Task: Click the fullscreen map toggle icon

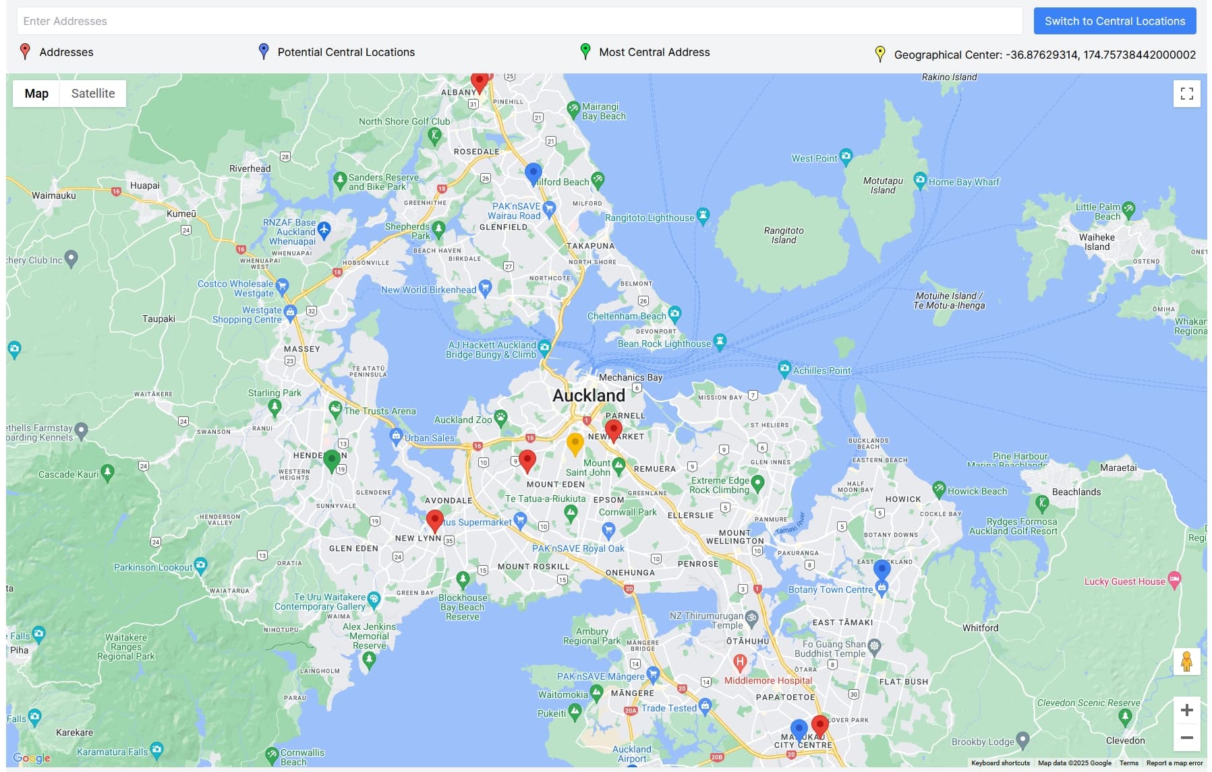Action: (x=1186, y=94)
